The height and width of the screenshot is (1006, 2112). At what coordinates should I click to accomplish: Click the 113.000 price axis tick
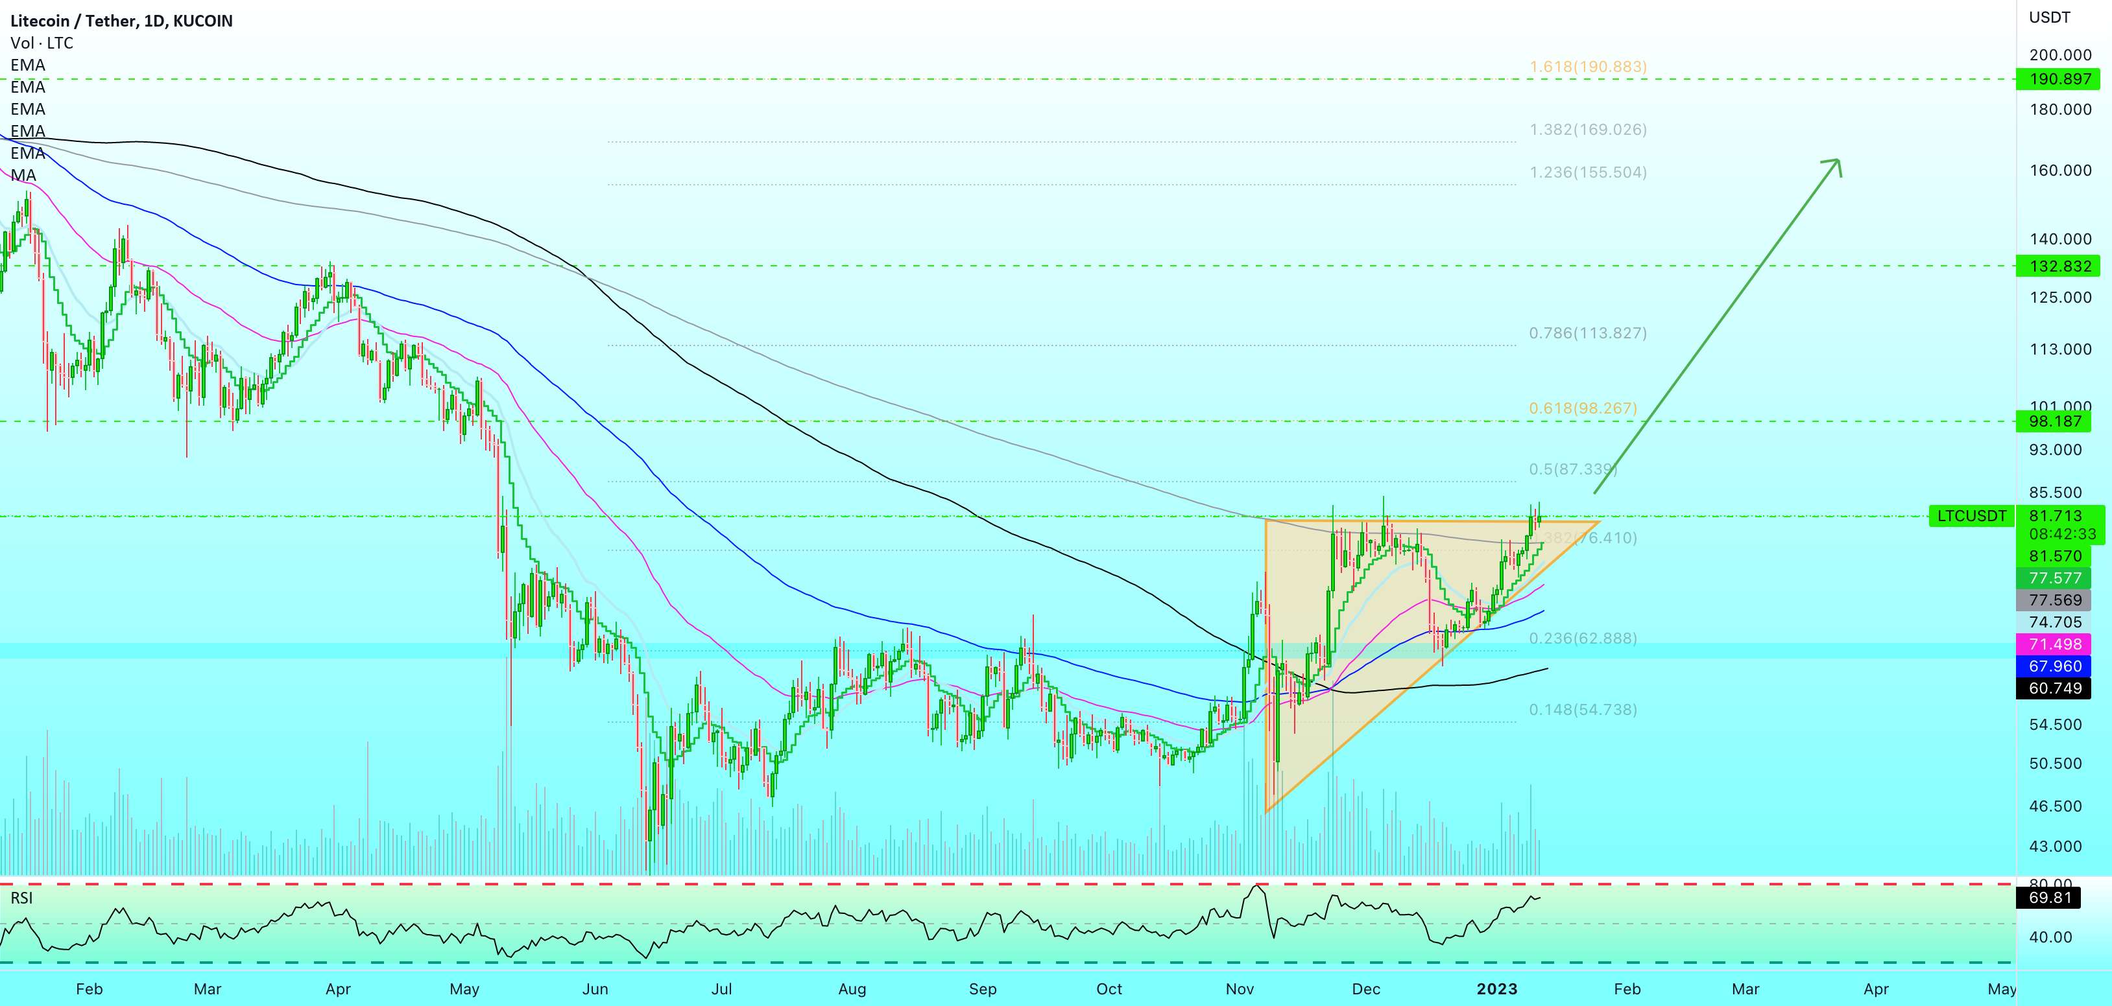pos(2060,350)
